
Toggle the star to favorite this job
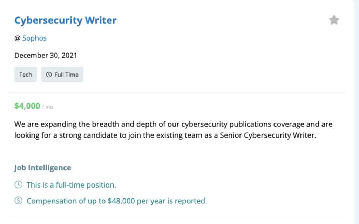pos(333,20)
